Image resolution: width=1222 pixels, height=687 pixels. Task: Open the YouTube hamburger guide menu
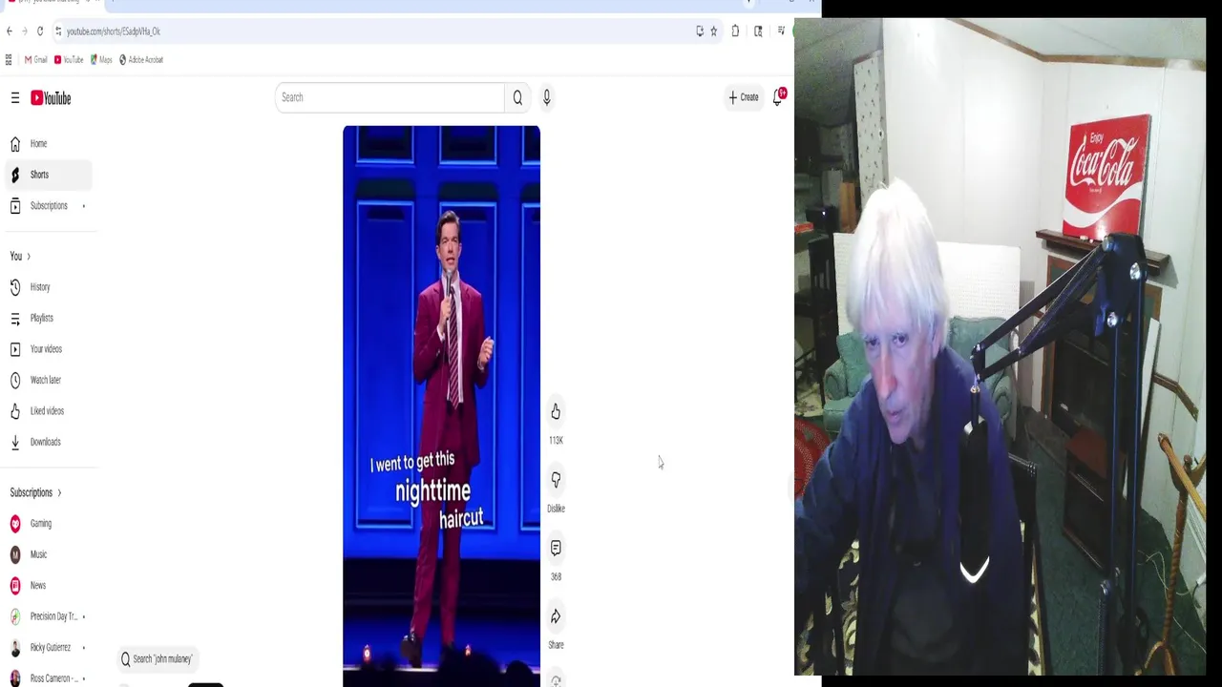click(15, 97)
